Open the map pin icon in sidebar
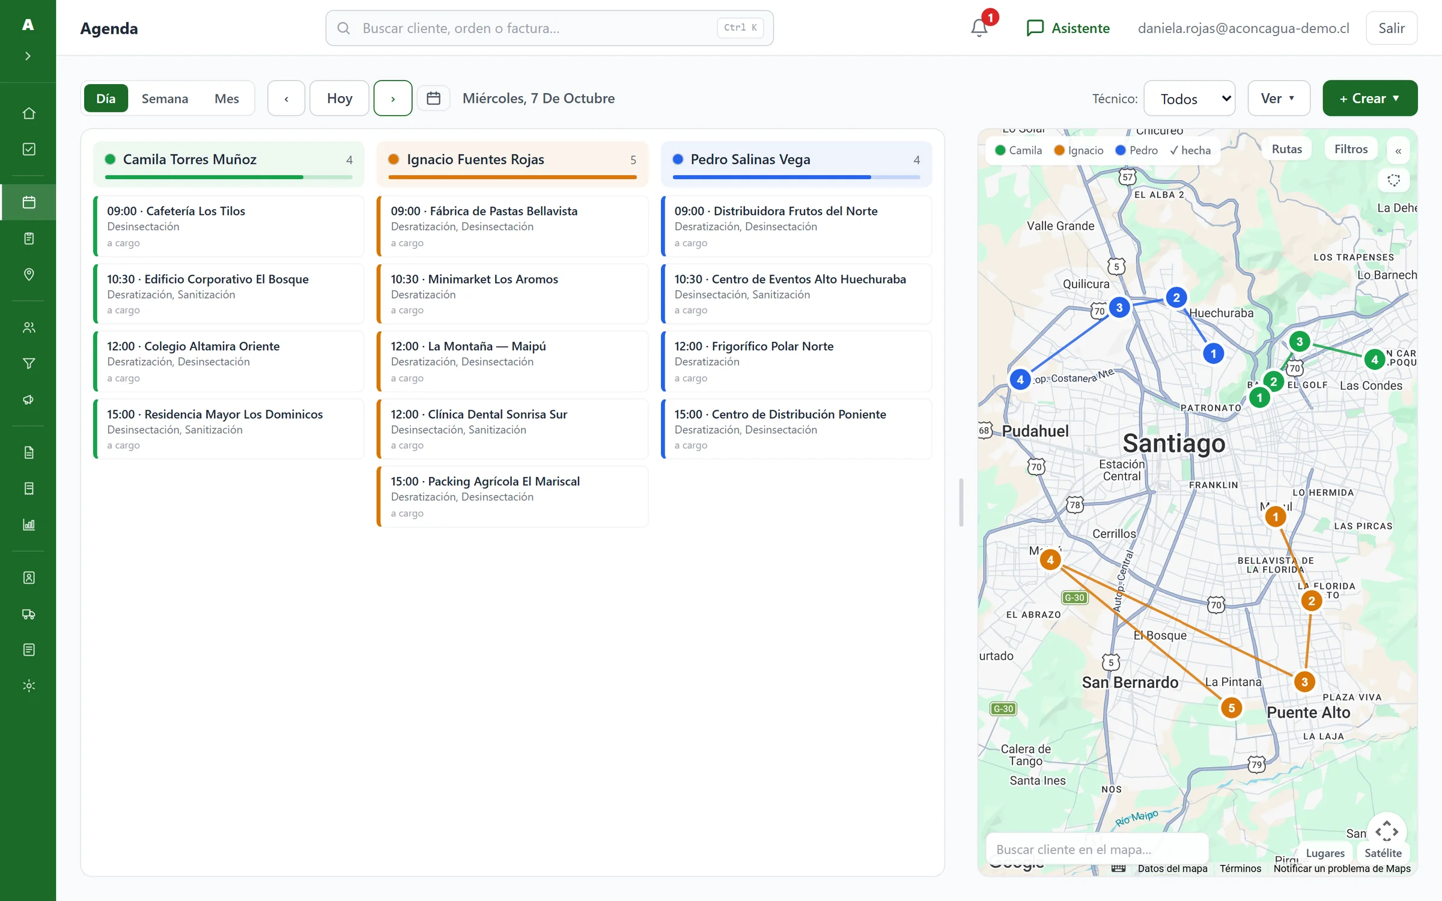This screenshot has width=1442, height=901. (x=29, y=274)
